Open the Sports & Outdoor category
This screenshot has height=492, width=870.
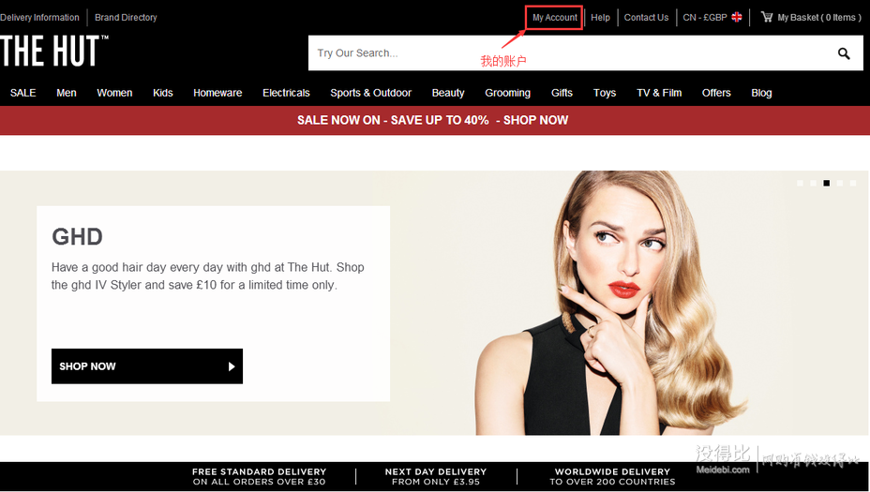[370, 93]
